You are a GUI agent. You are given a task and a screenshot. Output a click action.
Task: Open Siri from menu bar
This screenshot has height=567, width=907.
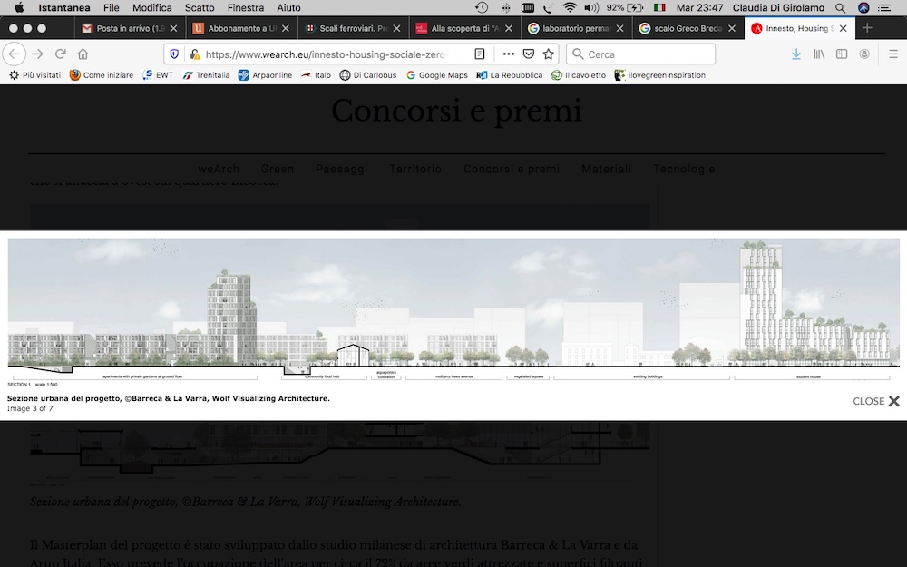point(863,7)
